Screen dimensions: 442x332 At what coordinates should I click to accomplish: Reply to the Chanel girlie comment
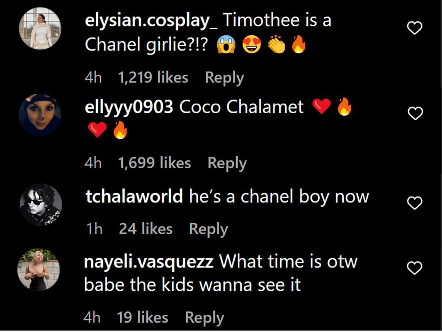pos(224,78)
